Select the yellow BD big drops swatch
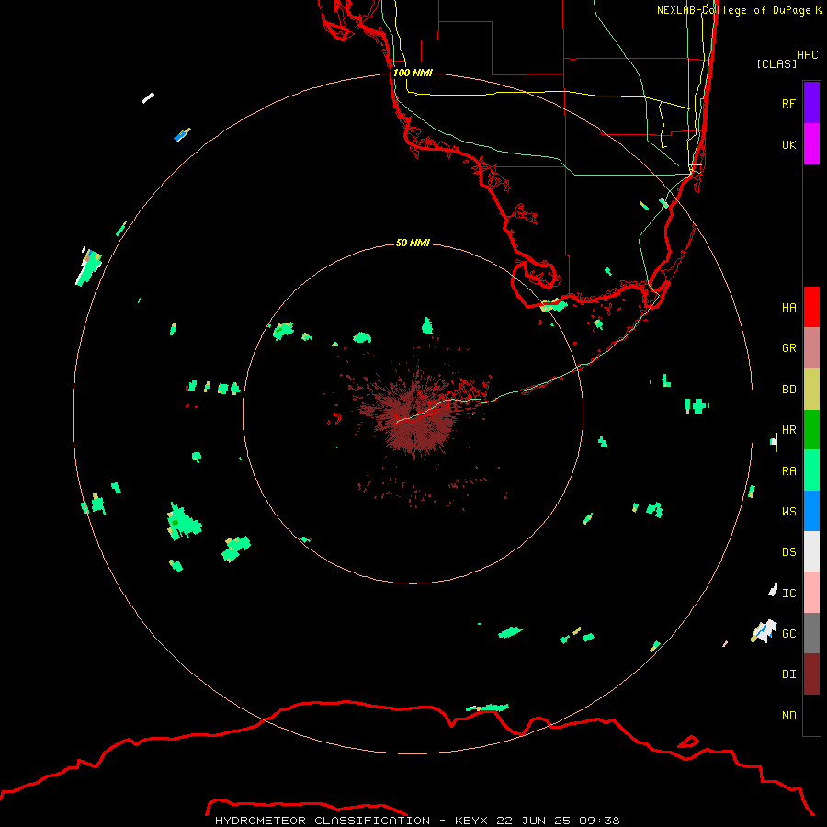 click(811, 390)
